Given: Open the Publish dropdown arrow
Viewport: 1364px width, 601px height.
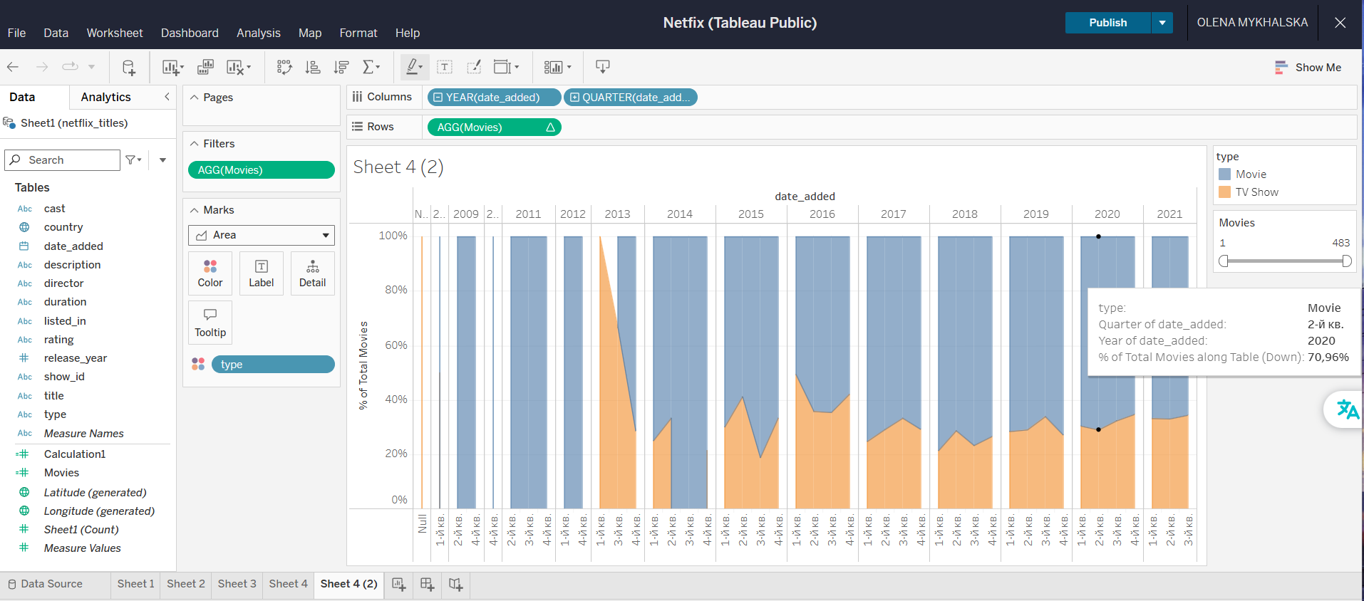Looking at the screenshot, I should 1162,23.
